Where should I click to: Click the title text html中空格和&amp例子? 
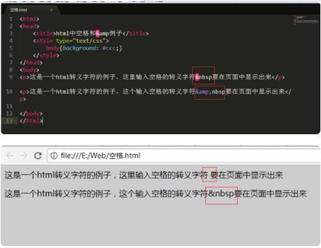click(89, 33)
